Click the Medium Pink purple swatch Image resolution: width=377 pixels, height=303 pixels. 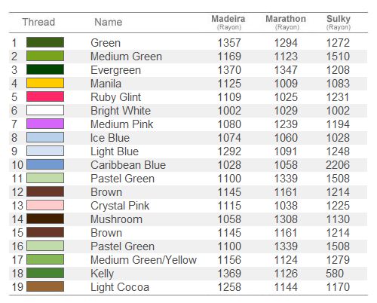(45, 124)
